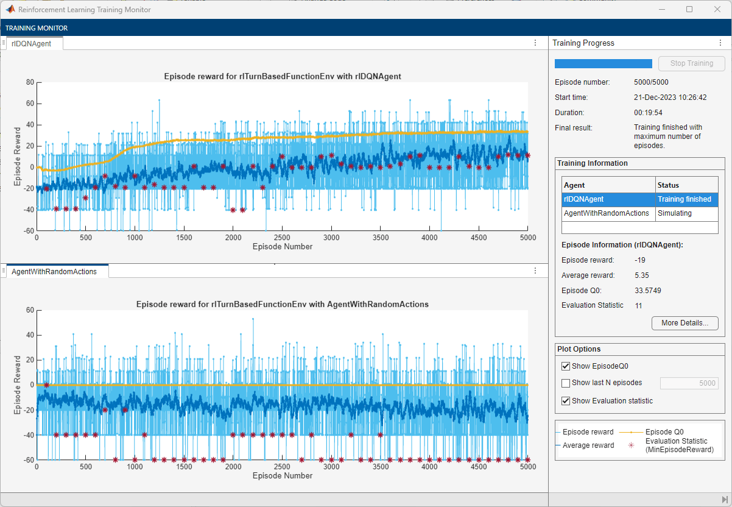
Task: Disable Show EpisodeQ0
Action: point(566,366)
